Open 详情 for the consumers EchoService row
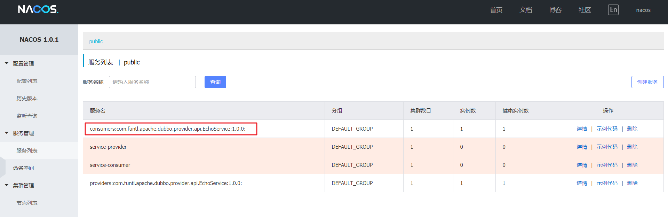This screenshot has height=217, width=668. tap(581, 129)
